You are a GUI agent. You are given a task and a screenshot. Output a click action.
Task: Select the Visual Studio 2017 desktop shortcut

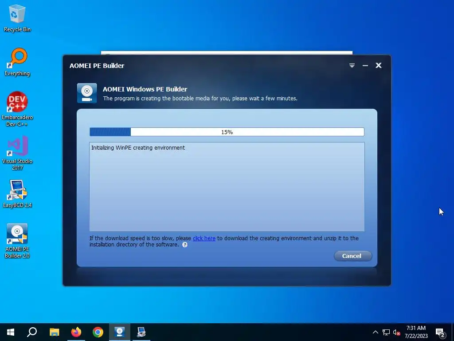point(17,153)
